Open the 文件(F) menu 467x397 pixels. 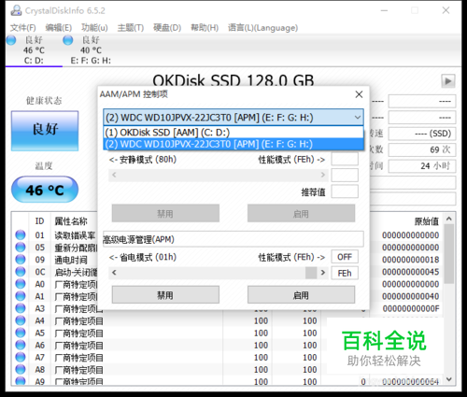click(22, 28)
